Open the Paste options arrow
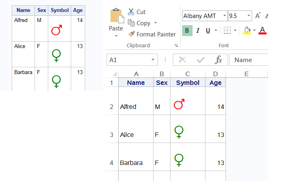 (116, 36)
